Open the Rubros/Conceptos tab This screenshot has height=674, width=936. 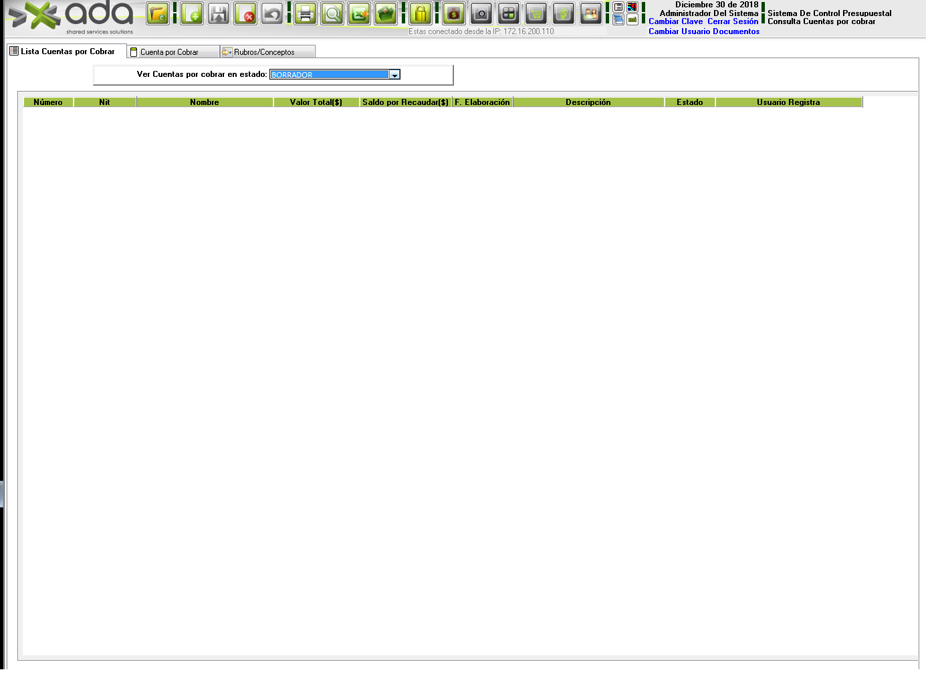click(x=267, y=52)
